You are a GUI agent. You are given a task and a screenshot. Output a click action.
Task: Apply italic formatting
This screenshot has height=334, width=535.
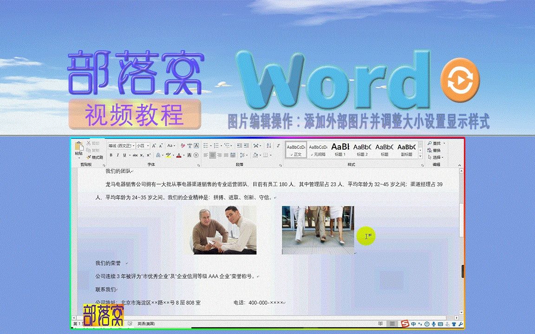(x=118, y=155)
